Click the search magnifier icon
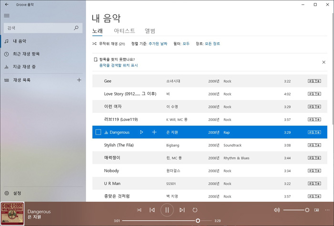The image size is (334, 226). point(76,28)
